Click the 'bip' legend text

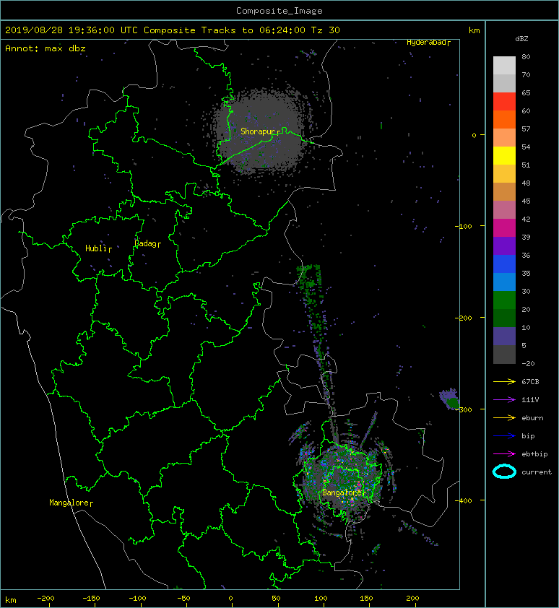click(529, 436)
